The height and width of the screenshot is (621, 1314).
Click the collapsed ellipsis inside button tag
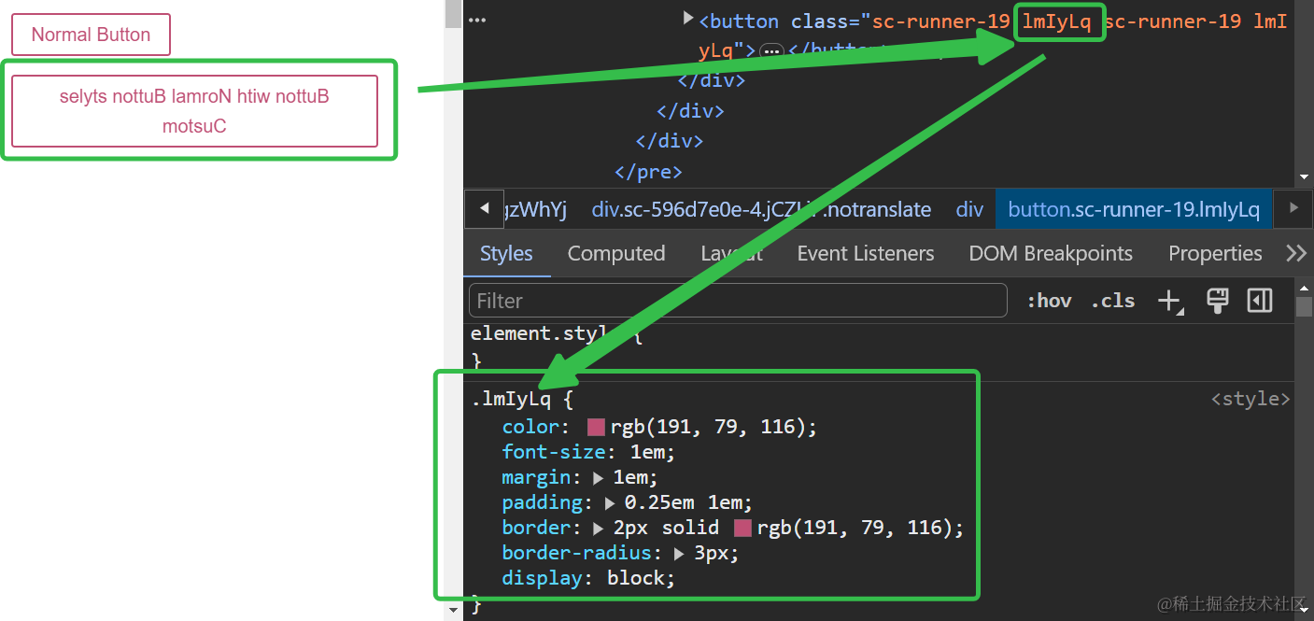[x=771, y=51]
